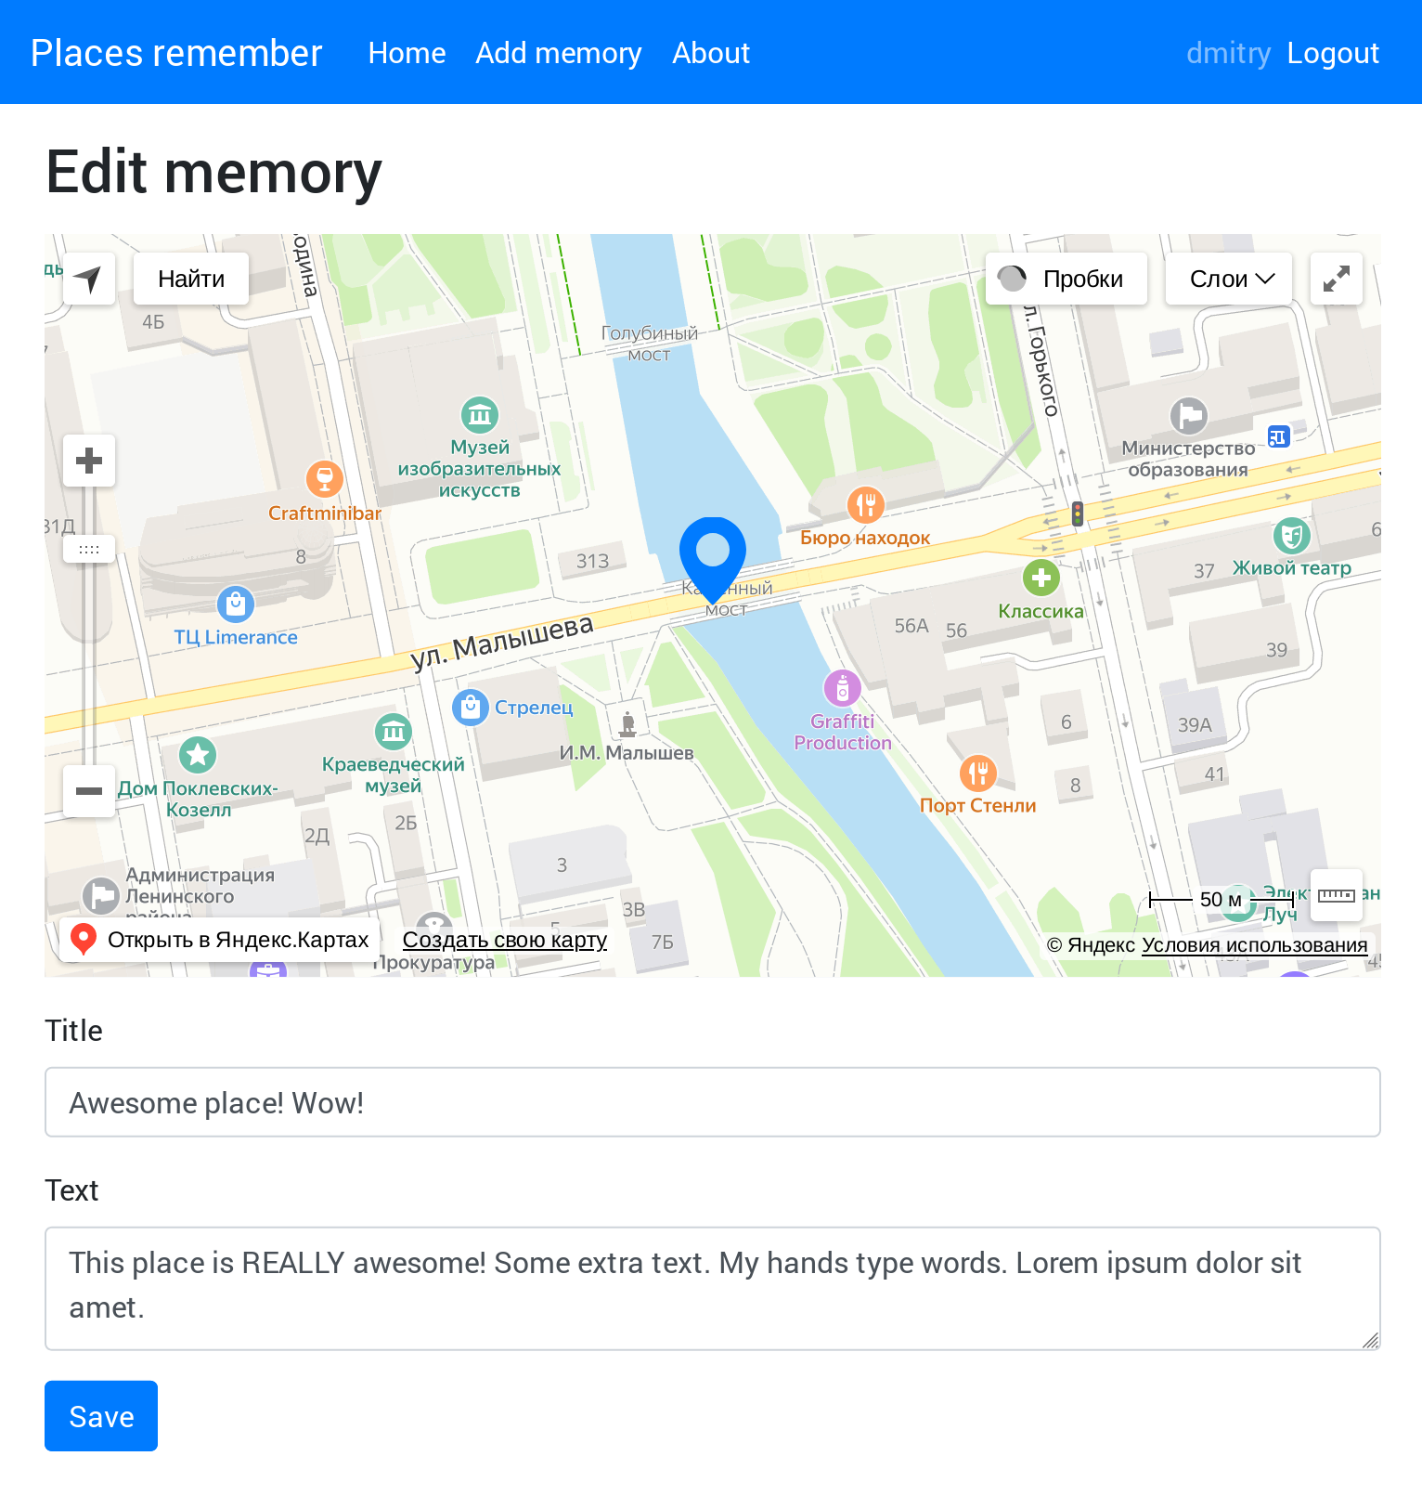Click the Стрелец shop icon
The width and height of the screenshot is (1422, 1495).
tap(471, 708)
